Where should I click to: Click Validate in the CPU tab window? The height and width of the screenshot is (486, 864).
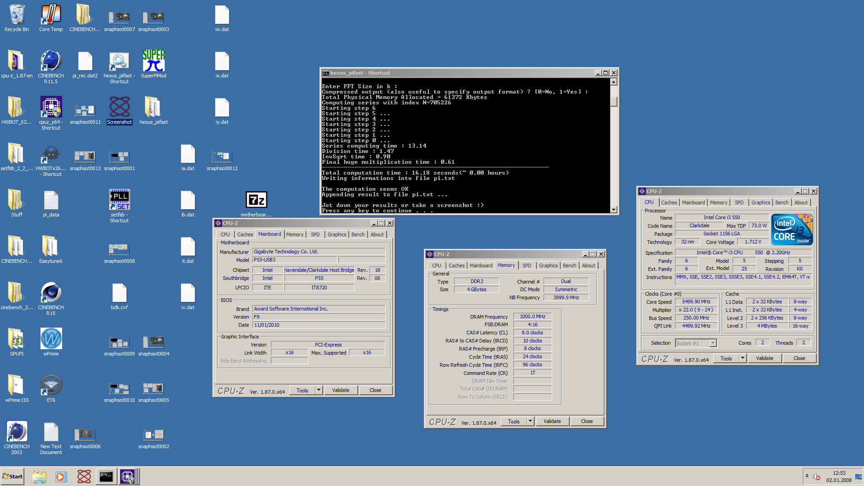pyautogui.click(x=765, y=358)
